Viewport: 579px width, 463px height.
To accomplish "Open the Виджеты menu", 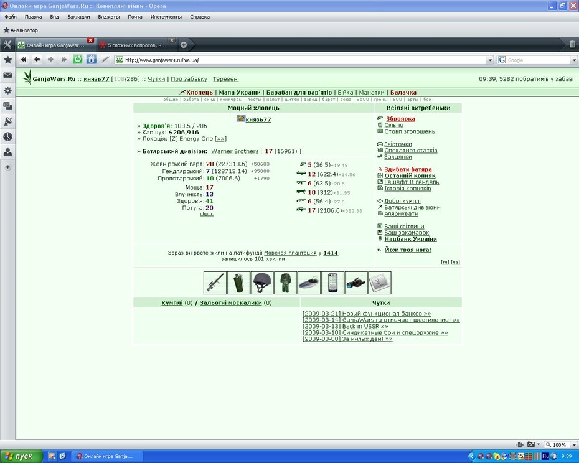I will click(109, 17).
